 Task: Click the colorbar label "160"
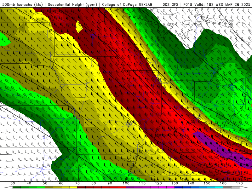(223, 183)
